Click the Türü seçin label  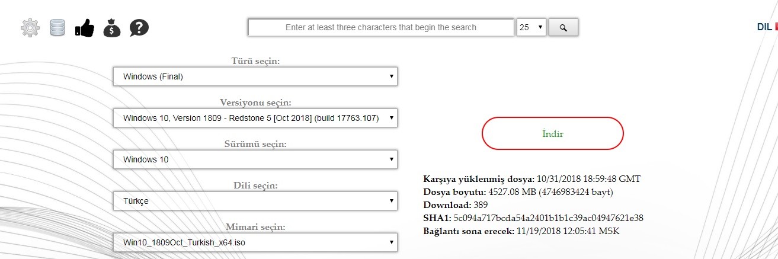(x=255, y=61)
